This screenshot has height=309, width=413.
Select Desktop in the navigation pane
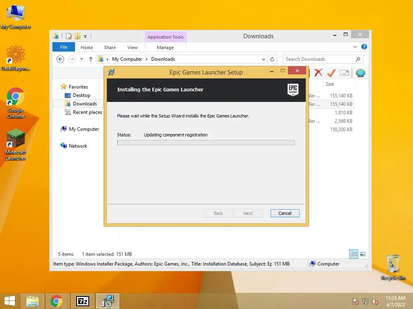[81, 95]
